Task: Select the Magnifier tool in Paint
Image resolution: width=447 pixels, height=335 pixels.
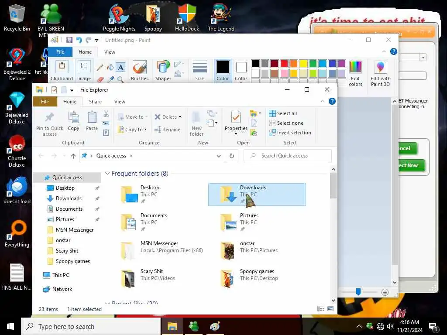Action: point(120,79)
